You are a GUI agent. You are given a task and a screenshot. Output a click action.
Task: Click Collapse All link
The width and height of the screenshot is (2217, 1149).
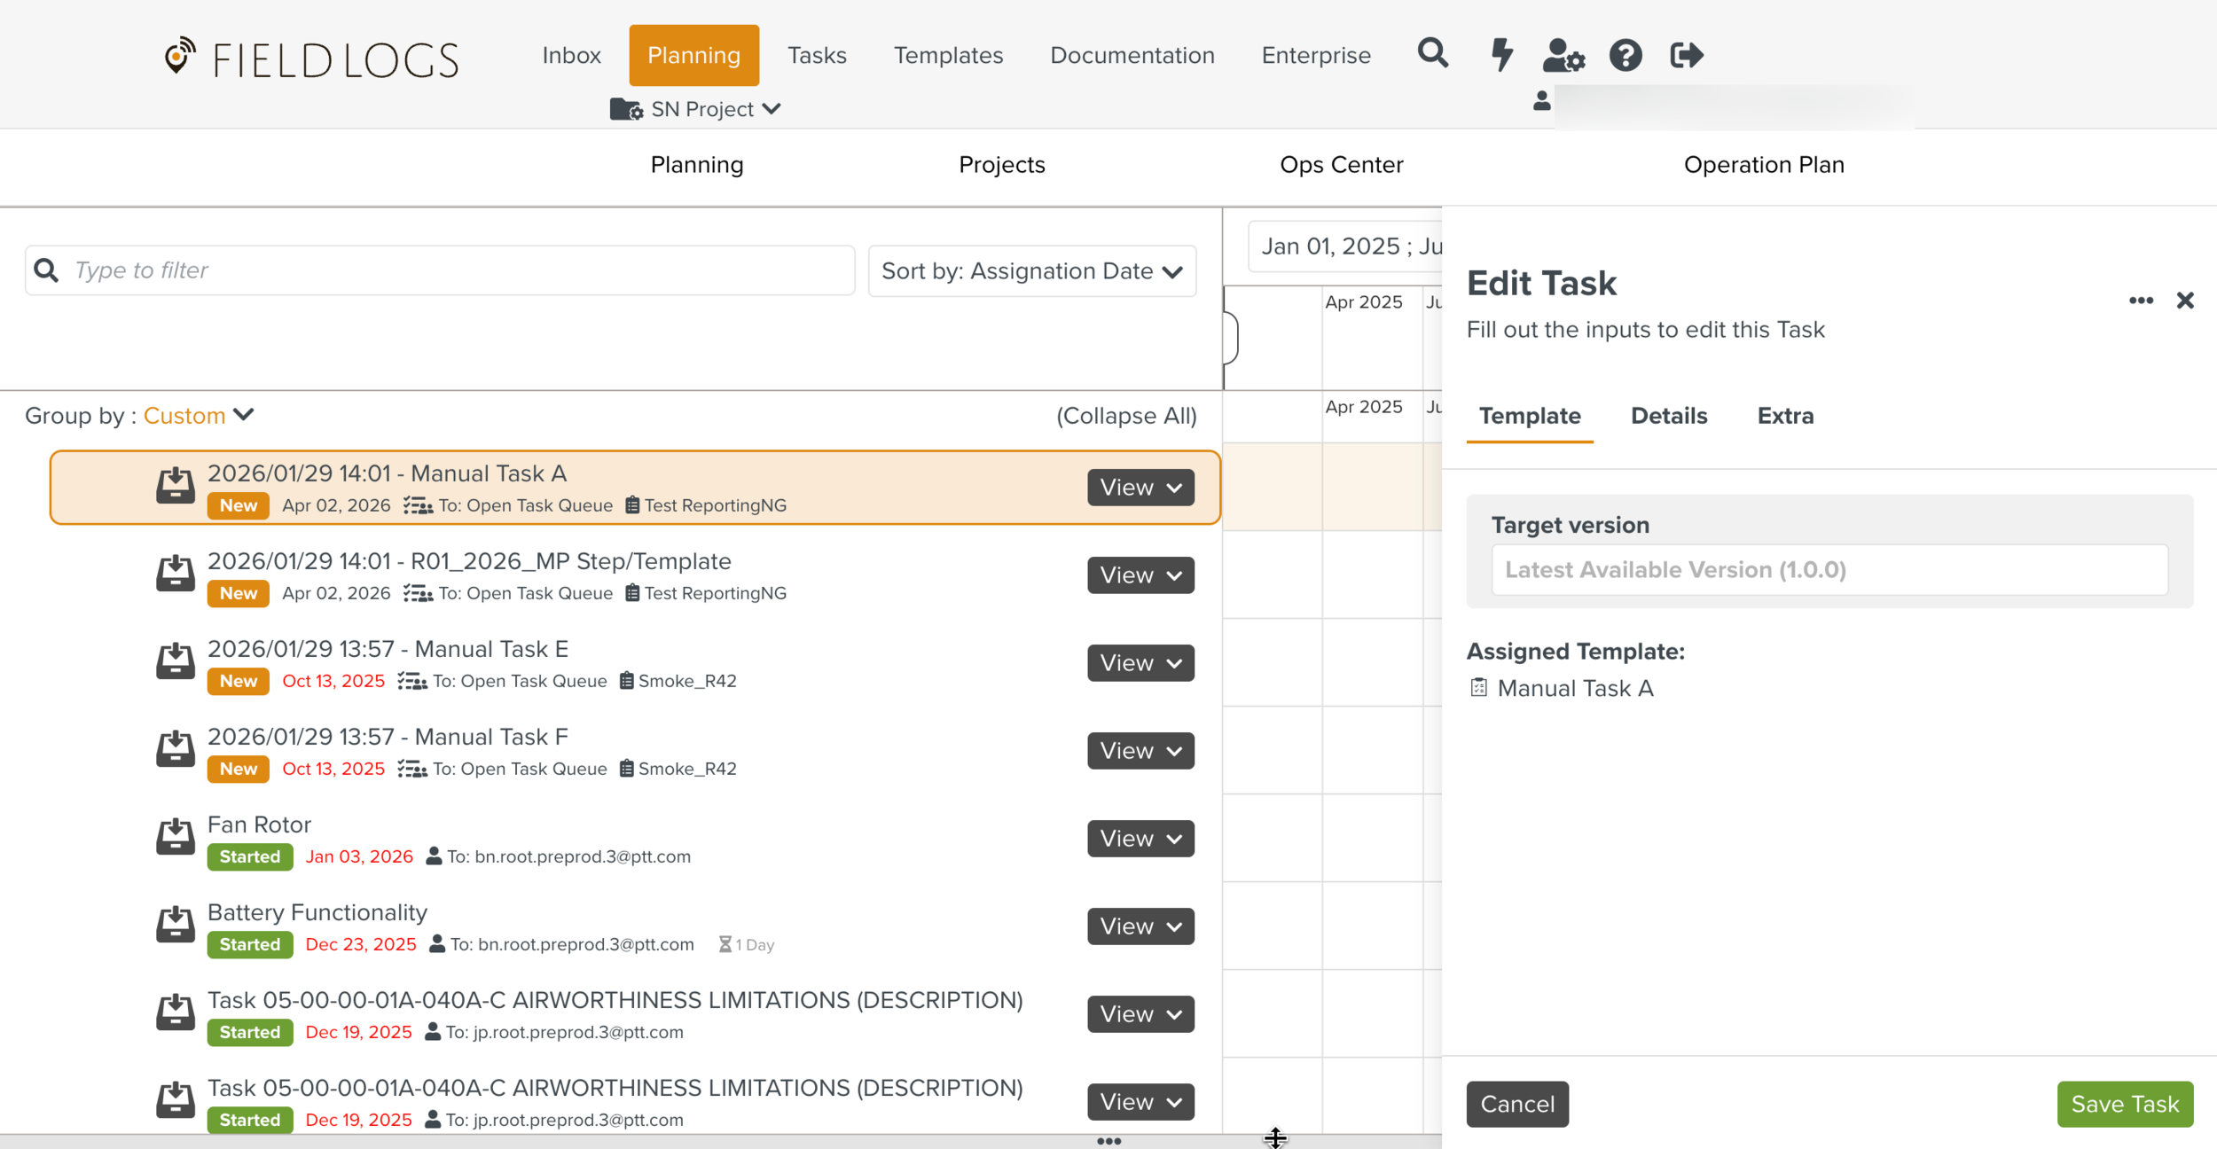[1126, 416]
